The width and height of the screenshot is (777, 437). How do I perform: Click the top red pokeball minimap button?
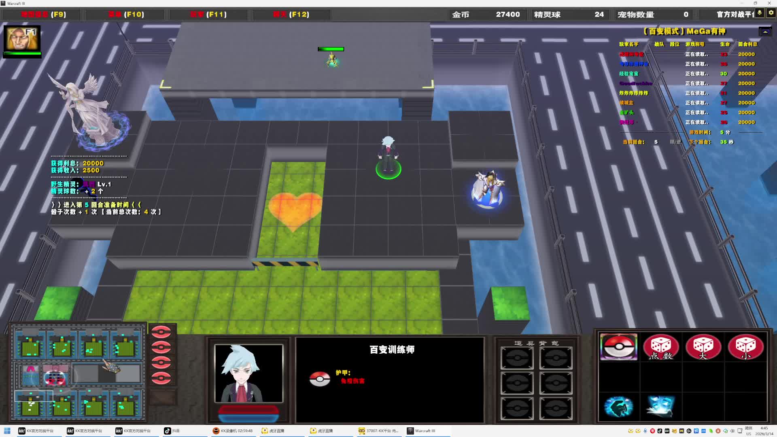(x=161, y=332)
